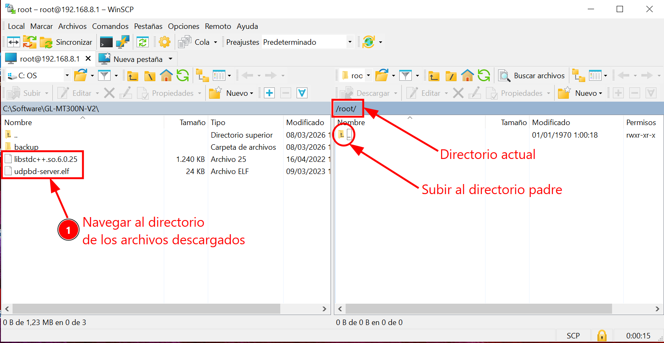Screen dimensions: 664x343
Task: Click the lock icon in status bar
Action: coord(602,335)
